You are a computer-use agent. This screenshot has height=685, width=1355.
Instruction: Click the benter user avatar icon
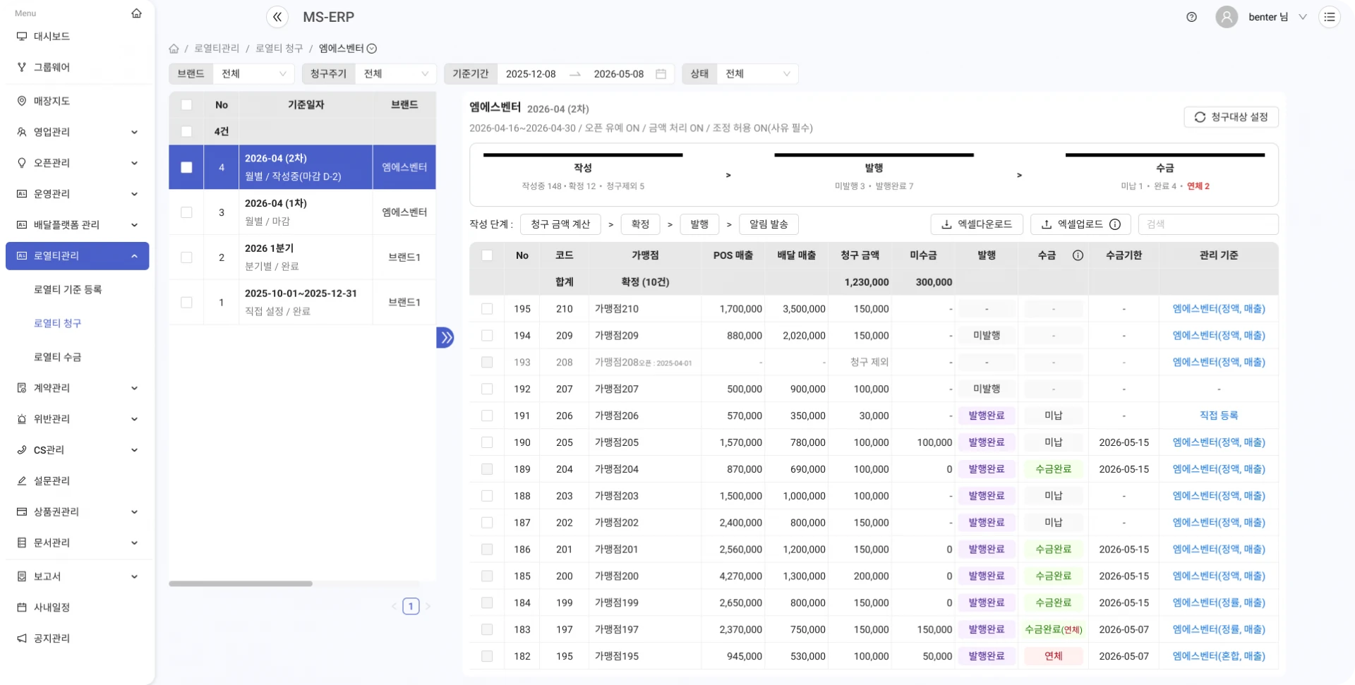tap(1227, 17)
